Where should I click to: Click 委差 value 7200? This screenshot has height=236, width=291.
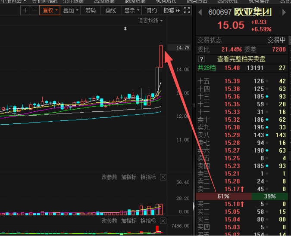(x=279, y=49)
